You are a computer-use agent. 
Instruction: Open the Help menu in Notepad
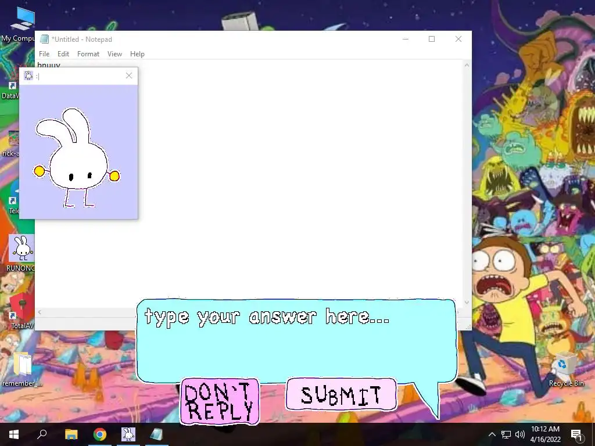point(137,54)
